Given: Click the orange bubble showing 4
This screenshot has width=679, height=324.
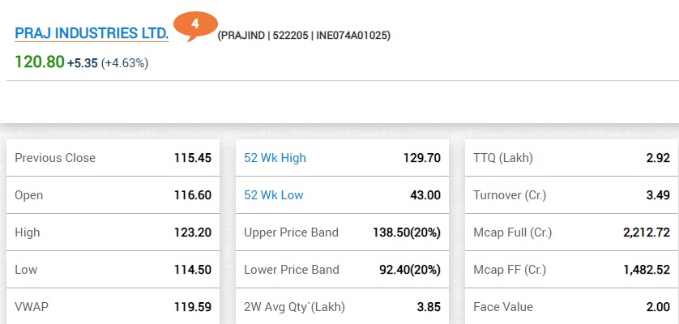Looking at the screenshot, I should [x=194, y=26].
